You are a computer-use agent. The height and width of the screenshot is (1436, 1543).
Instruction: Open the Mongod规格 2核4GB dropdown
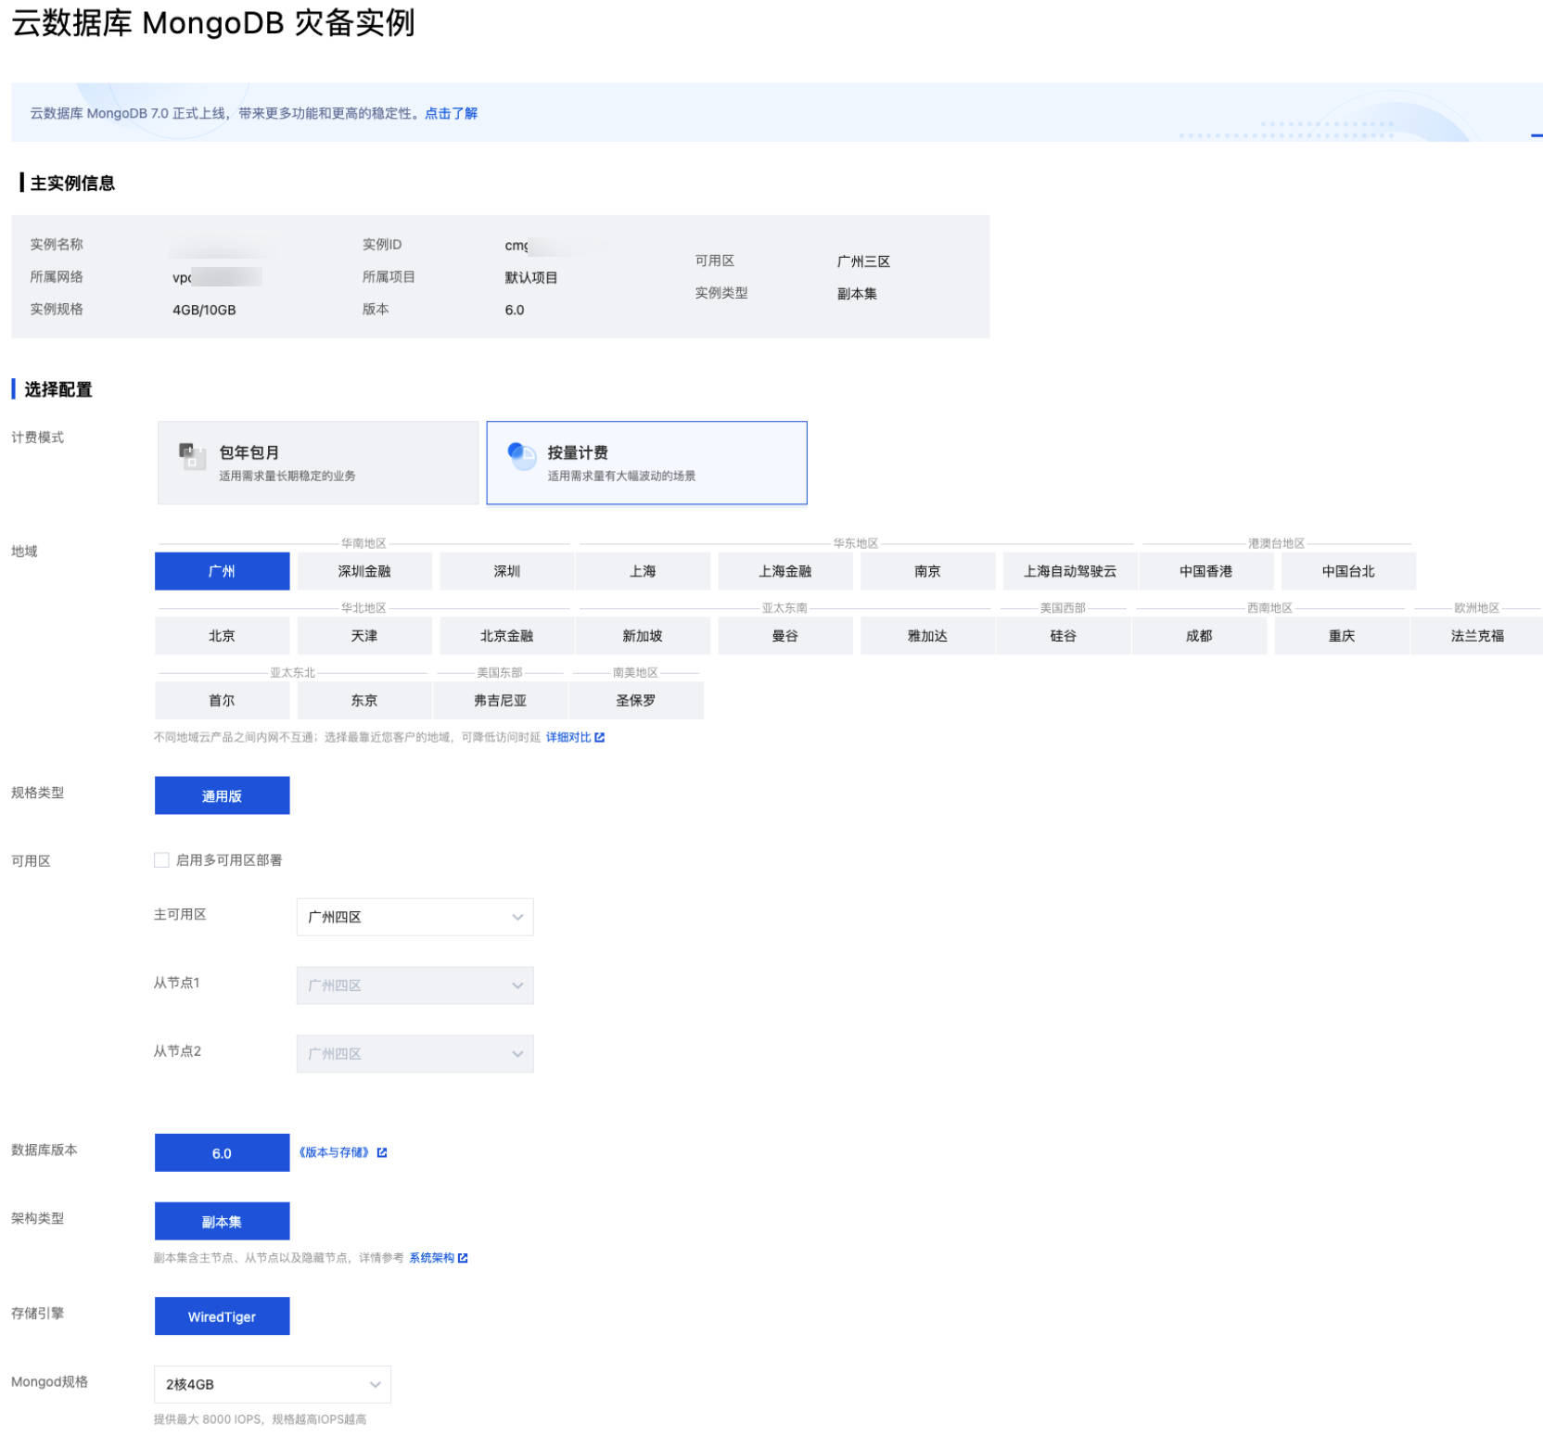point(272,1384)
